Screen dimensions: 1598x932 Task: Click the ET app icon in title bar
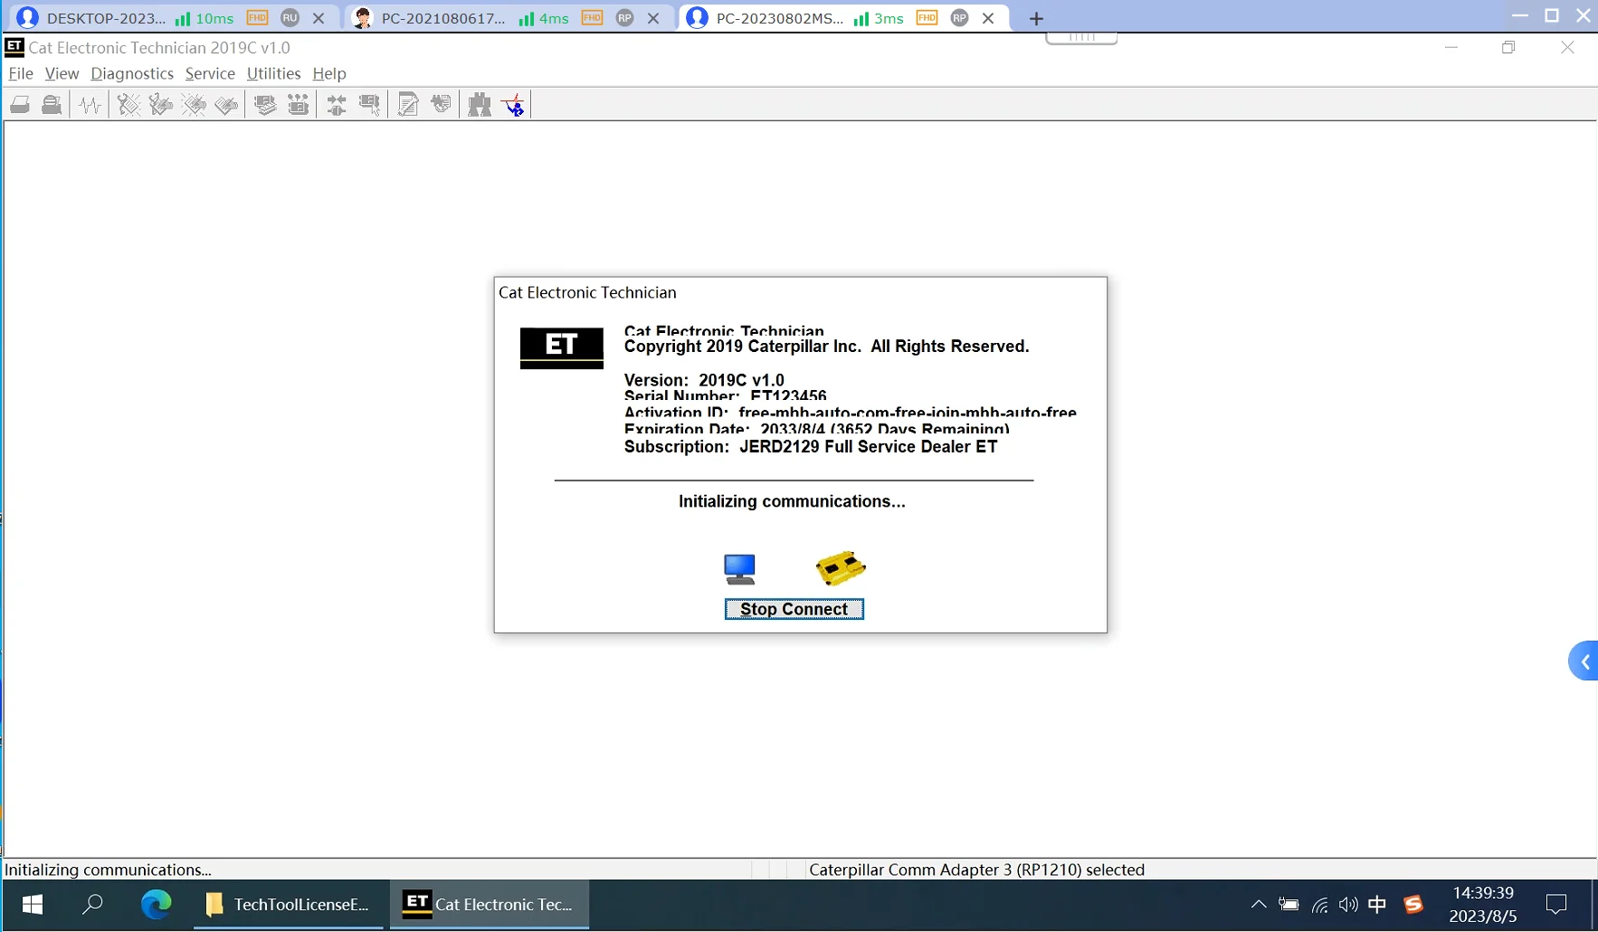[x=14, y=47]
